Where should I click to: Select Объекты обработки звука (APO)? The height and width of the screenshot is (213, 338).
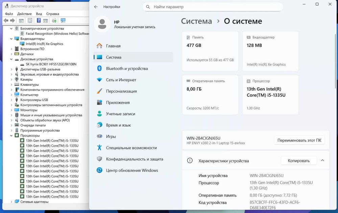click(45, 120)
